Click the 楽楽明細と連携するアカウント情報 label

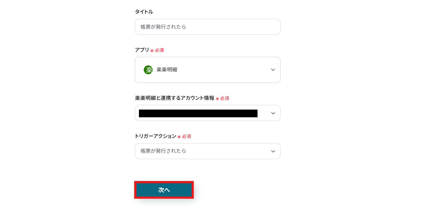coord(174,98)
